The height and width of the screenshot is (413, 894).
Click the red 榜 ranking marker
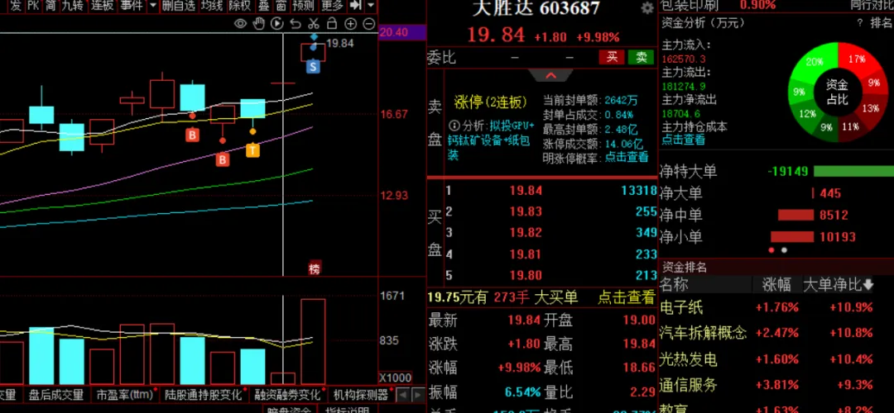click(315, 268)
